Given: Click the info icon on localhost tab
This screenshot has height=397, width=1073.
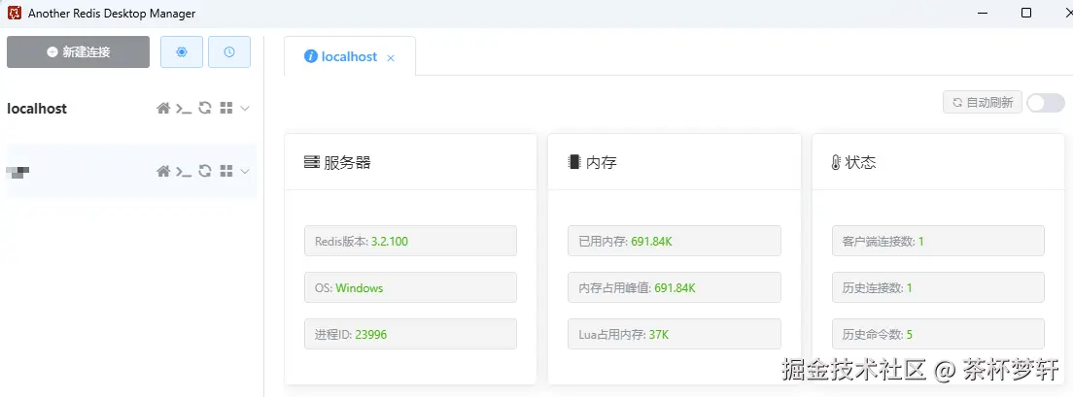Looking at the screenshot, I should click(x=311, y=56).
